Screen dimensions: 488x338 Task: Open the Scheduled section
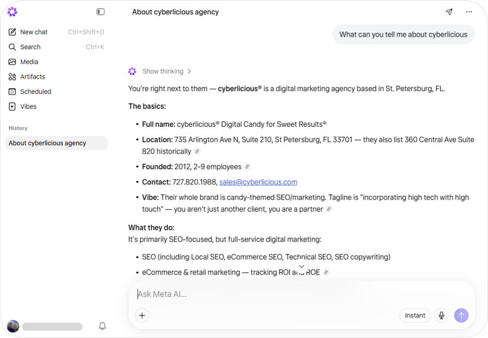pos(56,92)
